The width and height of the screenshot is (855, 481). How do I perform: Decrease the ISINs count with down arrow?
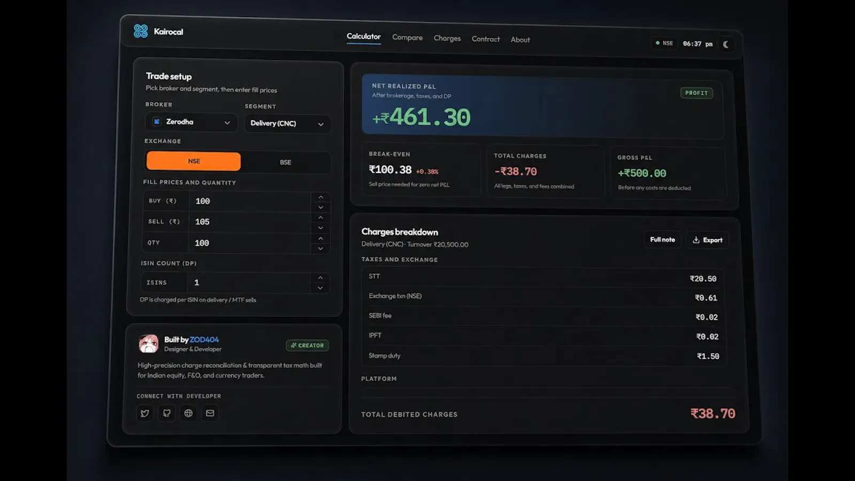(320, 288)
